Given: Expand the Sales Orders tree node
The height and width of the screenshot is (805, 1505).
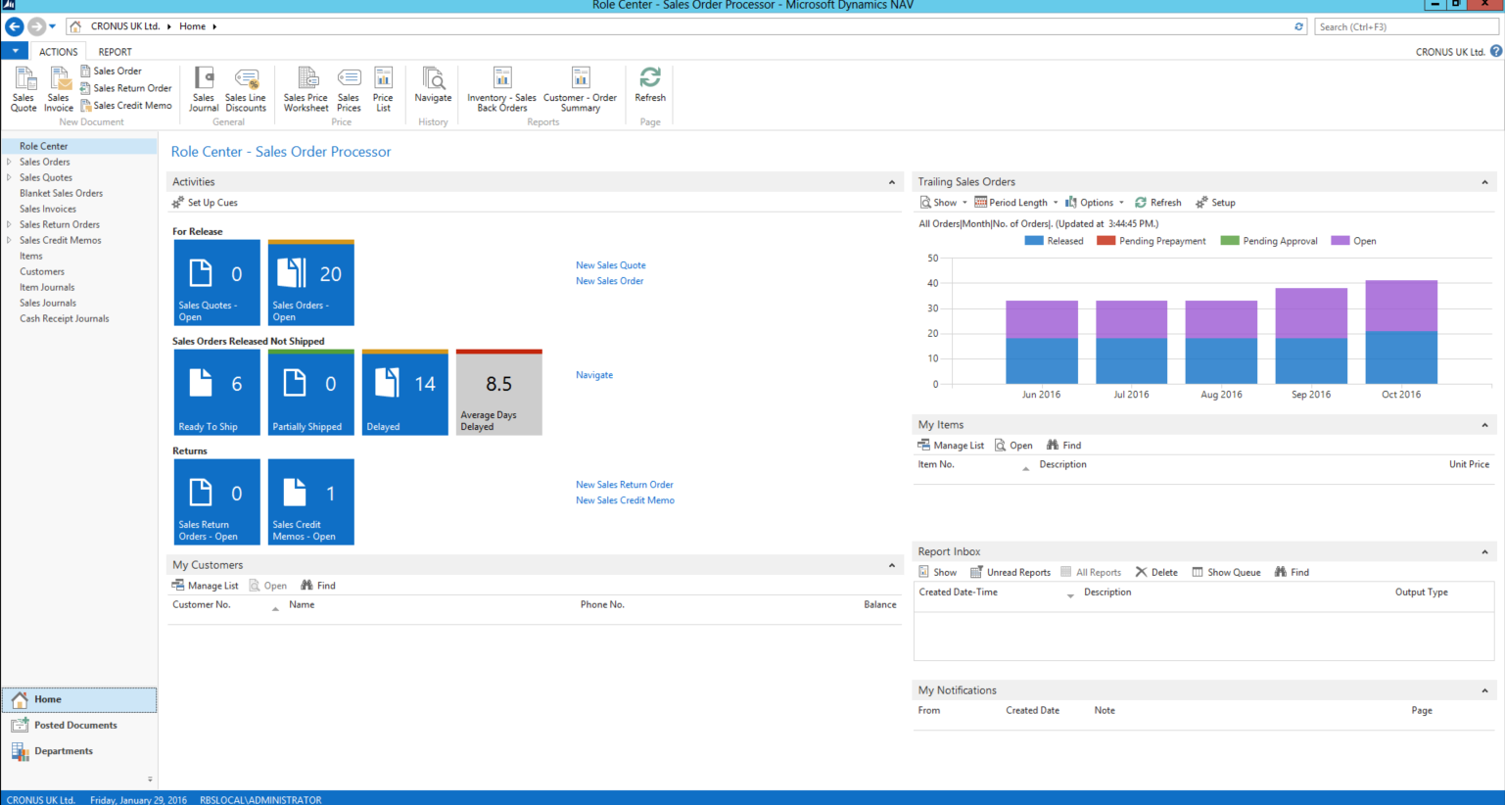Looking at the screenshot, I should 8,162.
